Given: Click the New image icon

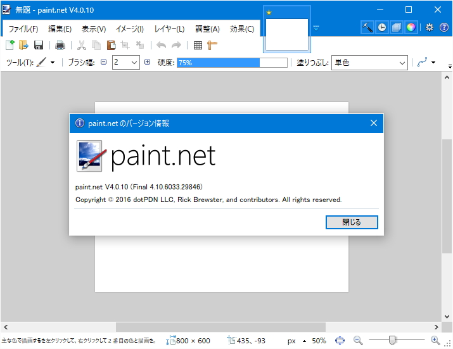Looking at the screenshot, I should (x=10, y=45).
